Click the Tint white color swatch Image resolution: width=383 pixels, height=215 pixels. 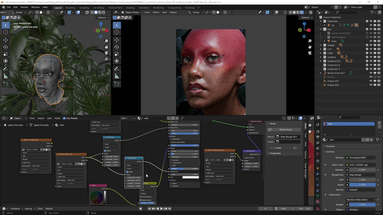(191, 177)
